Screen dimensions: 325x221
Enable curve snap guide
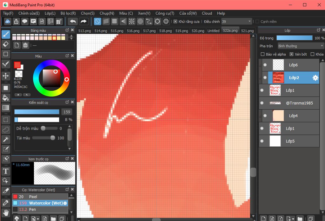[x=149, y=21]
